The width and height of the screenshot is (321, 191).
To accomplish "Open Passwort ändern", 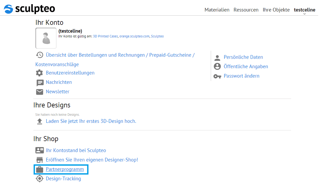I will click(x=241, y=76).
